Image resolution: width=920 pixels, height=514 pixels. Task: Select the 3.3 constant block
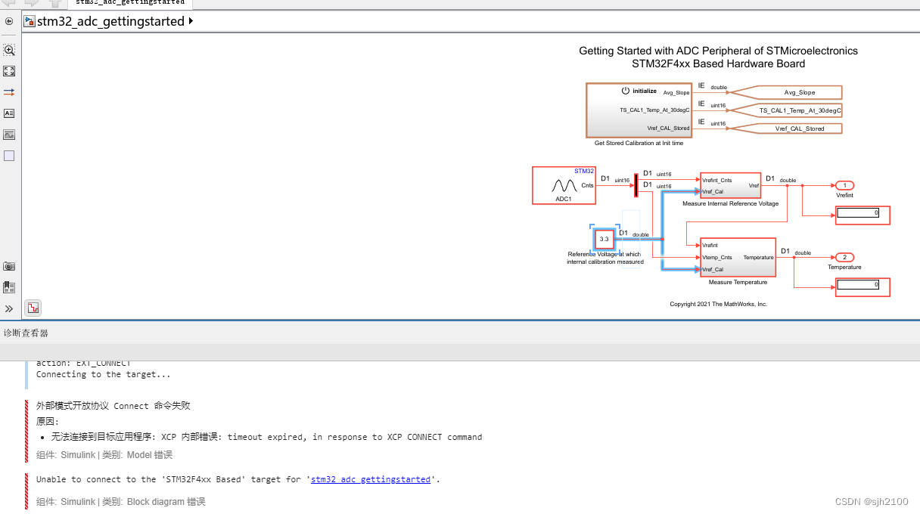pos(604,239)
